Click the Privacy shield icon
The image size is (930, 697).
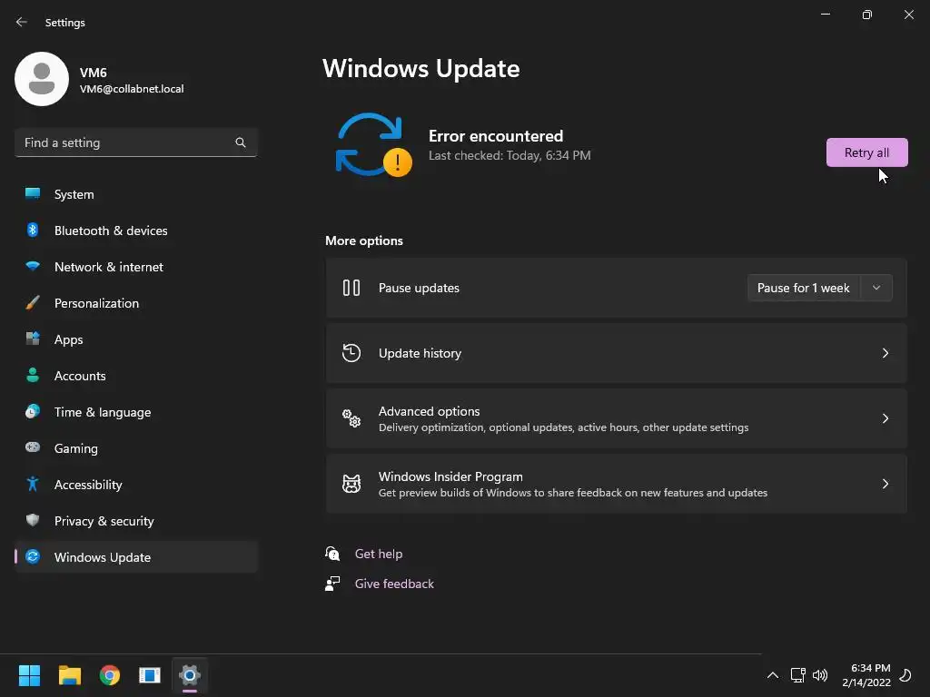[x=33, y=520]
